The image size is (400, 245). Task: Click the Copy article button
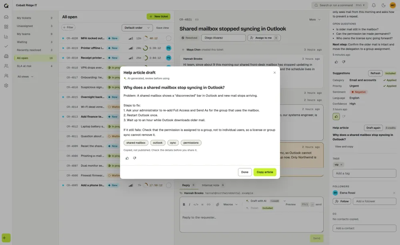264,172
